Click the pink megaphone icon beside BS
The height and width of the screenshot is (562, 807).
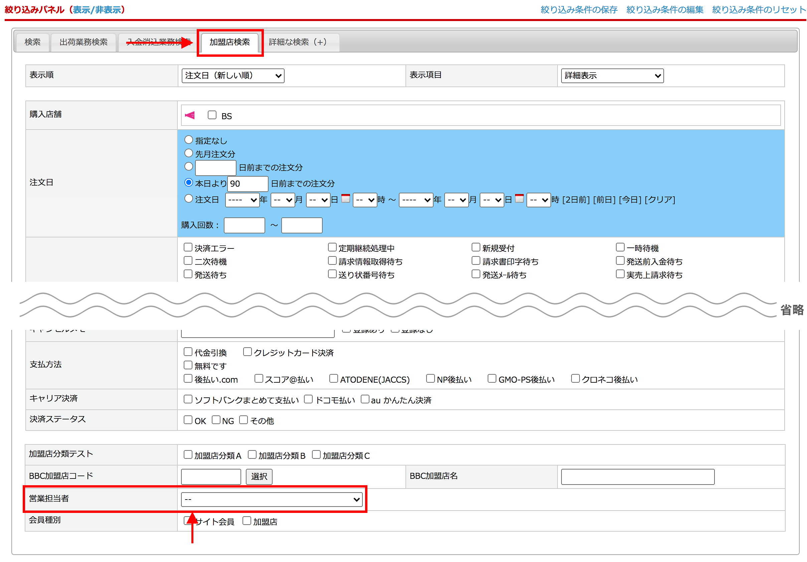tap(190, 115)
